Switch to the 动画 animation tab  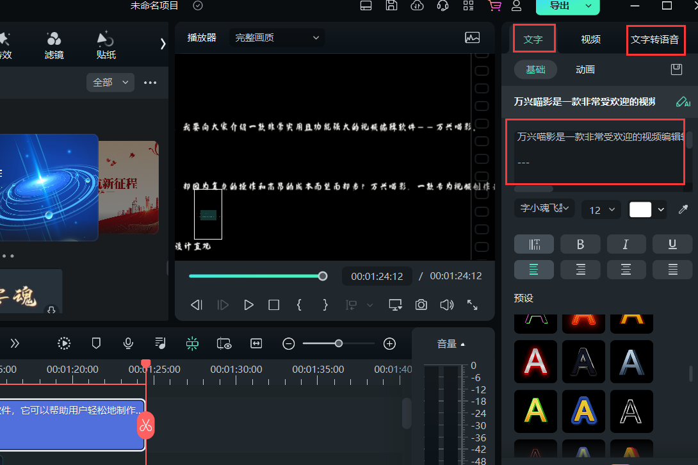tap(585, 69)
